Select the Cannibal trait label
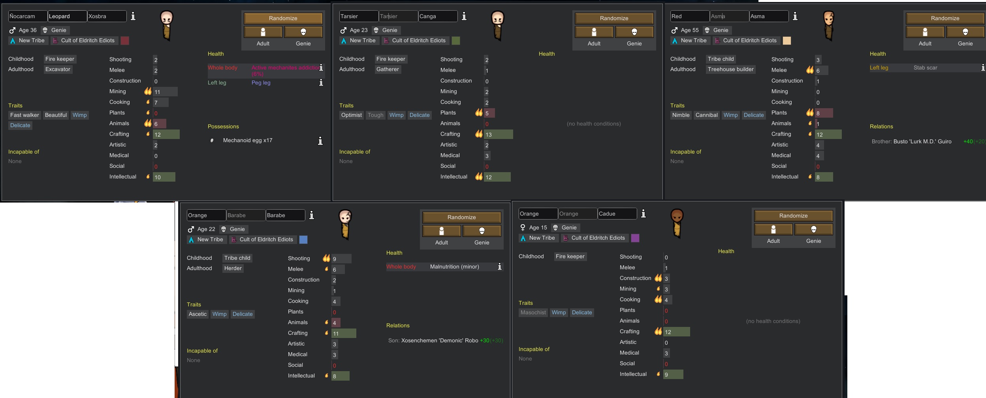Screen dimensions: 986x398 coord(706,115)
